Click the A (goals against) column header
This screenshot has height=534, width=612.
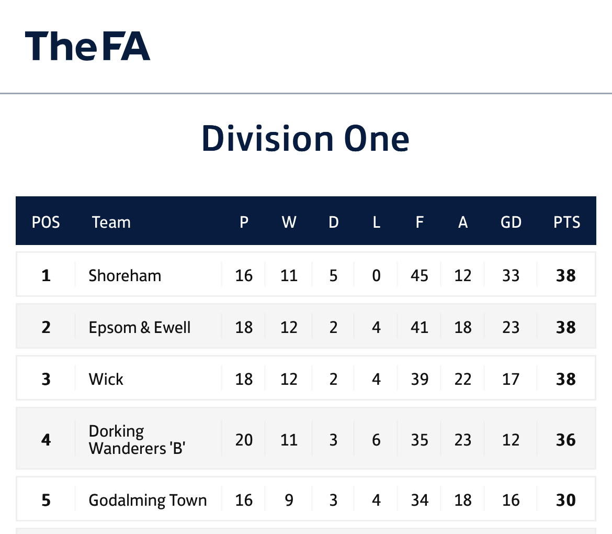pos(463,222)
